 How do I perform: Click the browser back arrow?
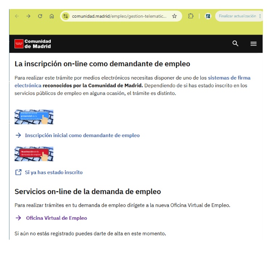(x=17, y=16)
